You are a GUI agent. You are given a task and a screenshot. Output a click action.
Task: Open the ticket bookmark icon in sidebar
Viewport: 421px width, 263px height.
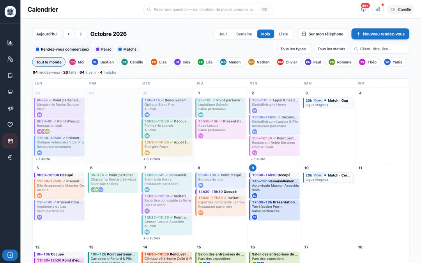coord(10,76)
